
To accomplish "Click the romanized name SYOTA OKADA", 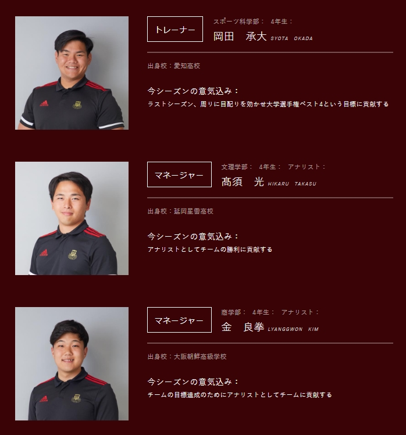I will (x=291, y=38).
